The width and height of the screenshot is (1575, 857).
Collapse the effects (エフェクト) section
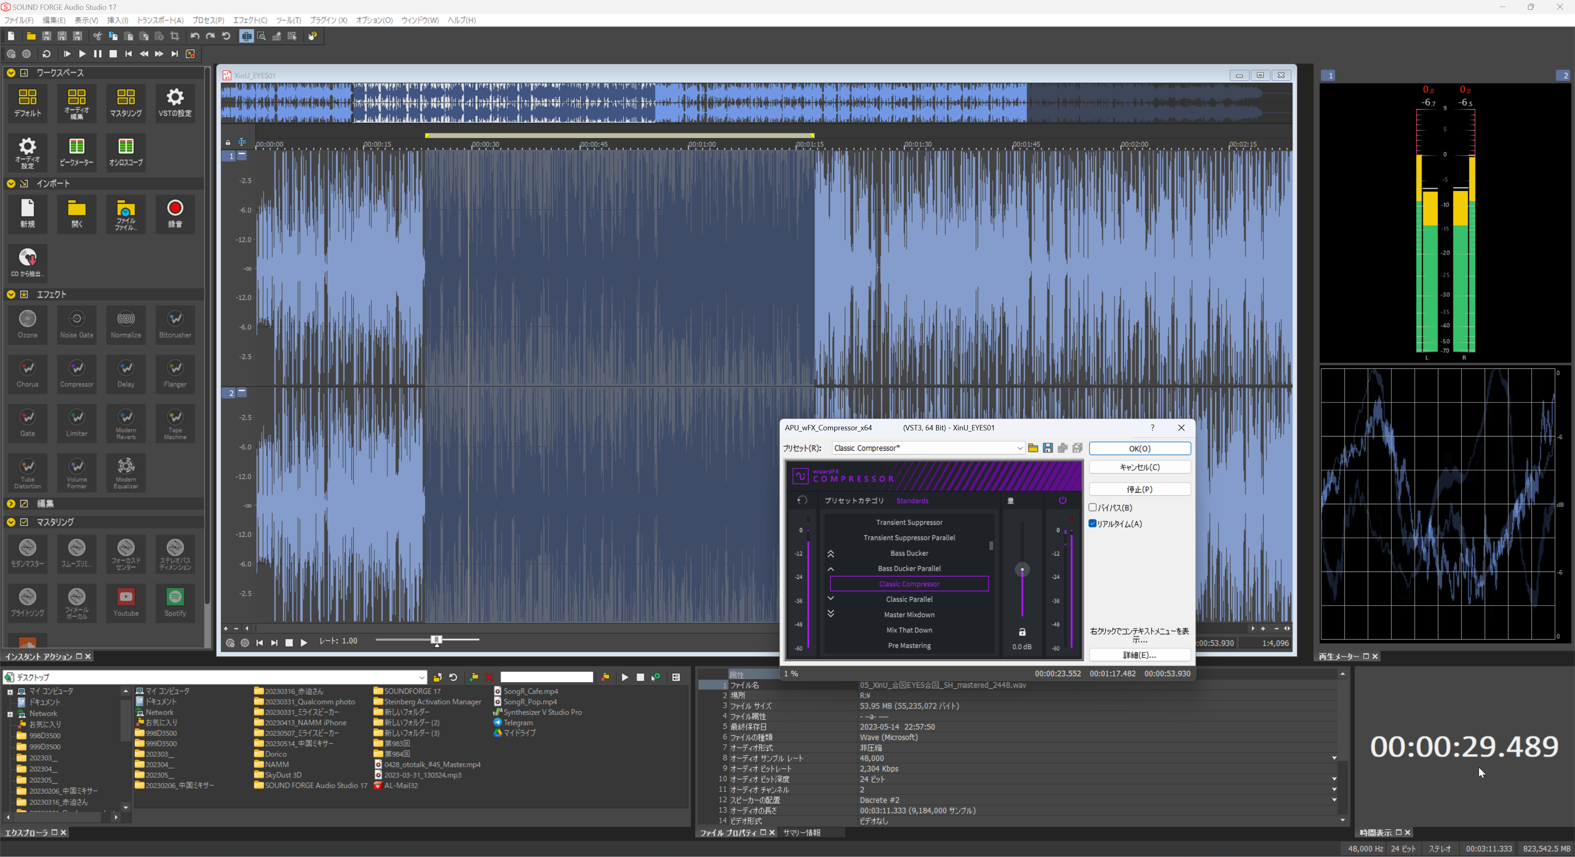(11, 294)
